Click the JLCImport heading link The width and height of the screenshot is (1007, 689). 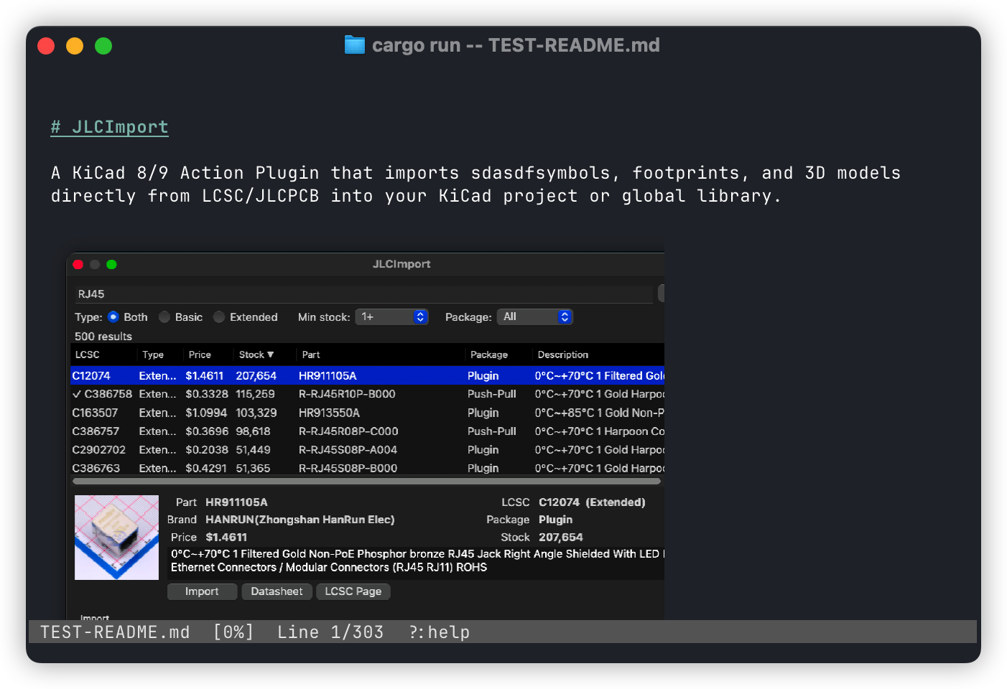click(x=109, y=127)
